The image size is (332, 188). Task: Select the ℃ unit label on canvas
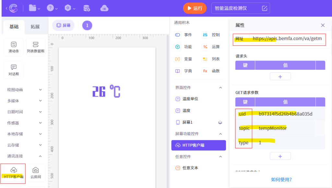115,91
